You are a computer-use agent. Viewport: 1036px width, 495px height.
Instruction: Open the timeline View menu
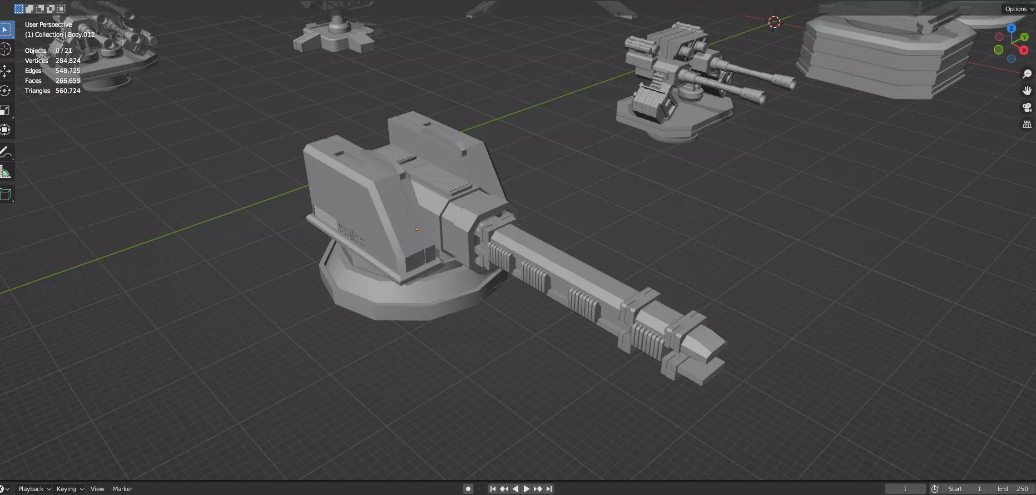[x=97, y=489]
